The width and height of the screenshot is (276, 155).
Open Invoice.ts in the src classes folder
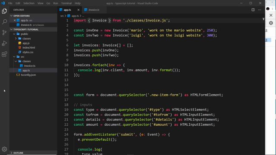click(x=30, y=66)
